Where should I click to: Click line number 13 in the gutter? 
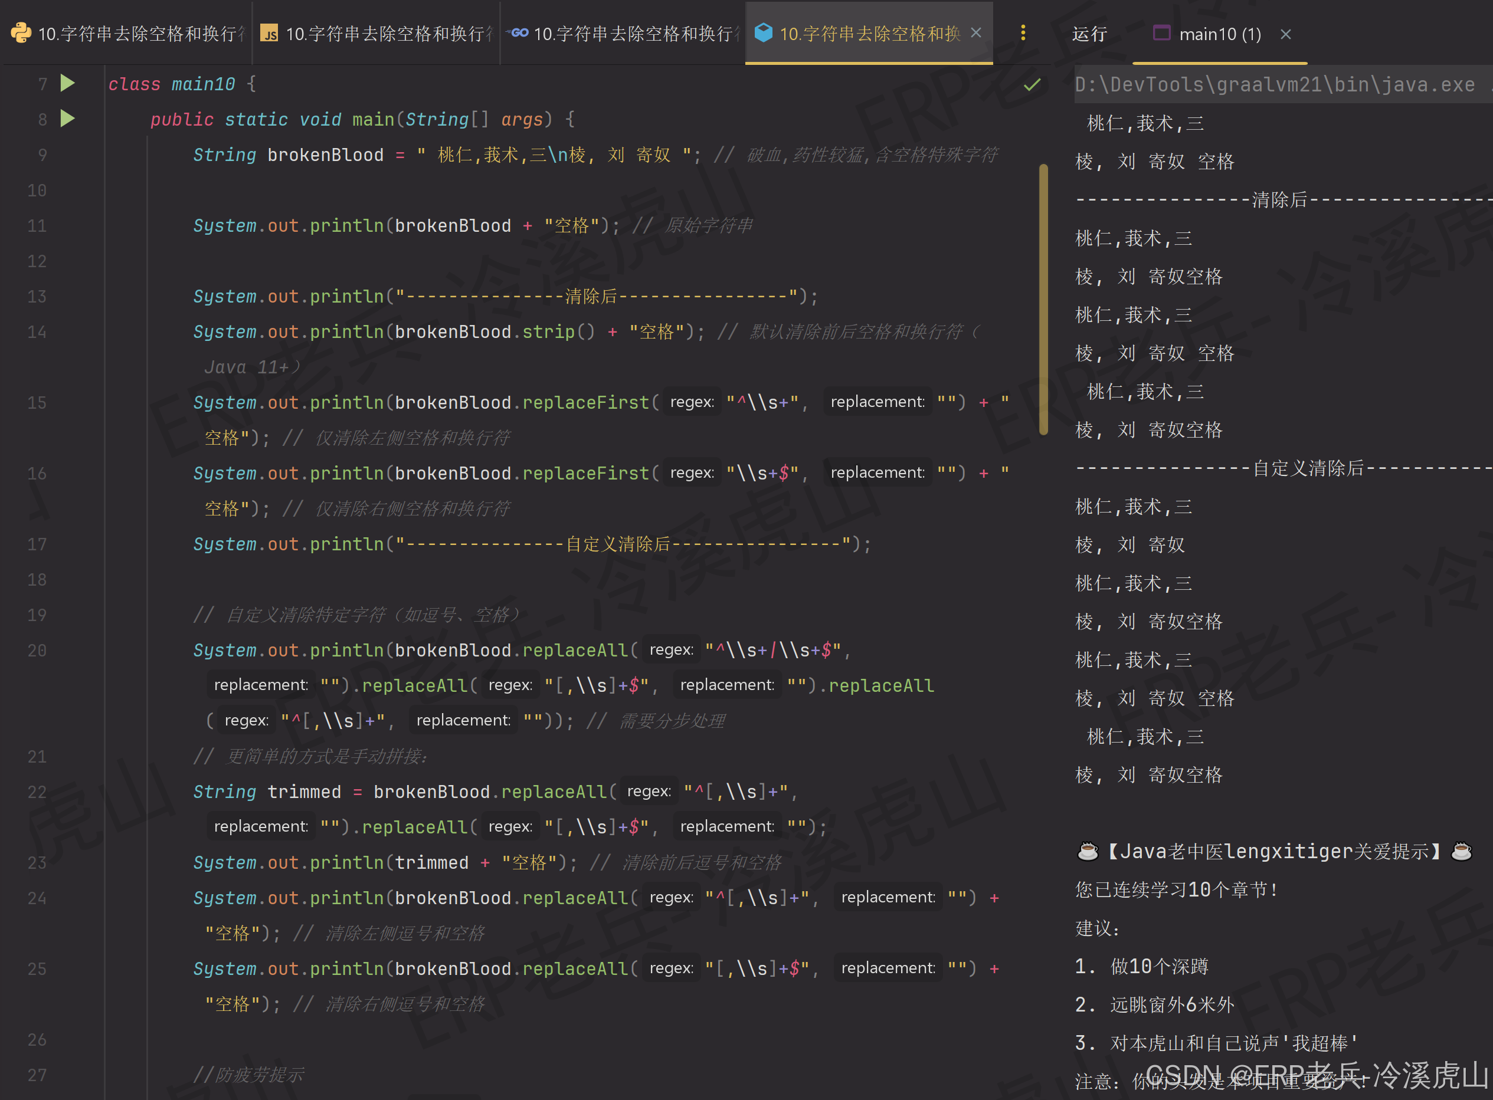point(37,296)
